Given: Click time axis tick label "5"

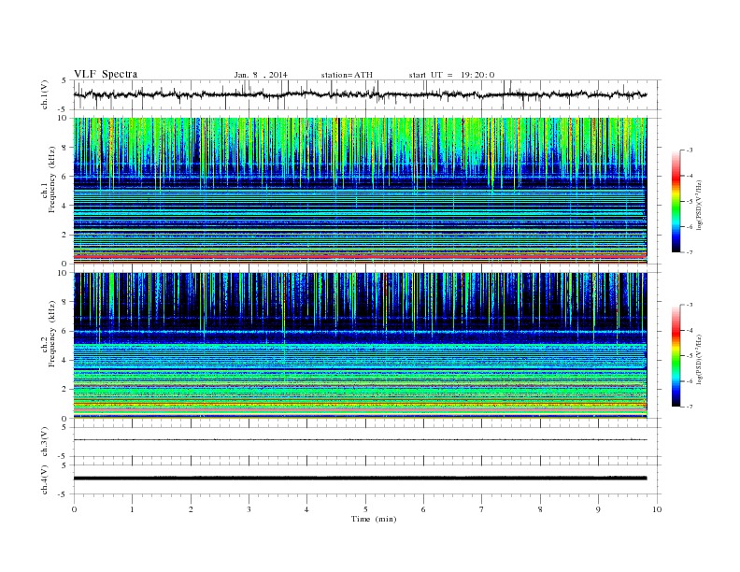Looking at the screenshot, I should [x=365, y=509].
